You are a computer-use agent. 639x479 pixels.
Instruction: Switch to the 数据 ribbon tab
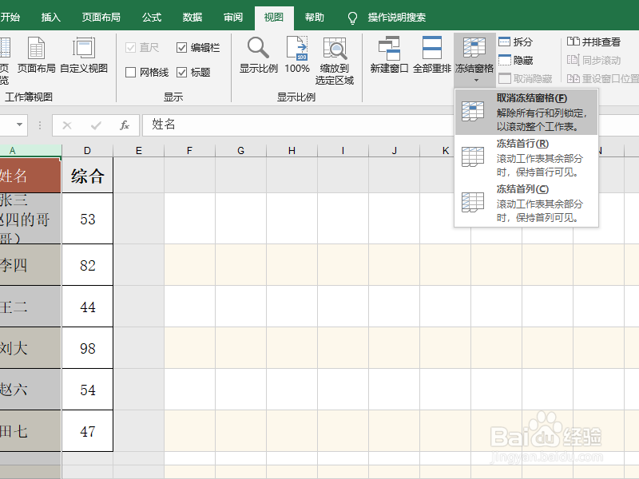click(191, 16)
